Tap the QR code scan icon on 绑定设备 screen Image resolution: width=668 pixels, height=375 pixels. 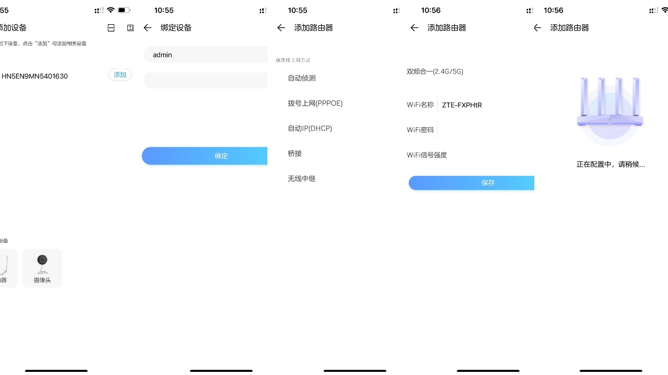(111, 28)
